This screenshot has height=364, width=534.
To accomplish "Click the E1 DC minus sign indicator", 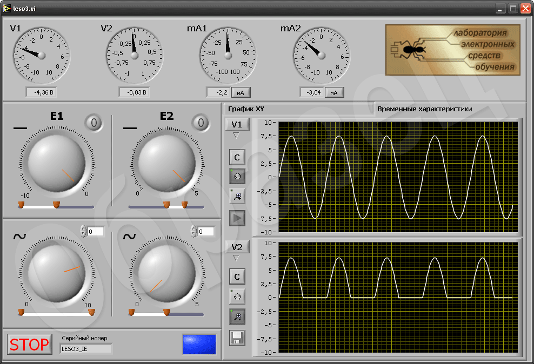I will pyautogui.click(x=20, y=128).
